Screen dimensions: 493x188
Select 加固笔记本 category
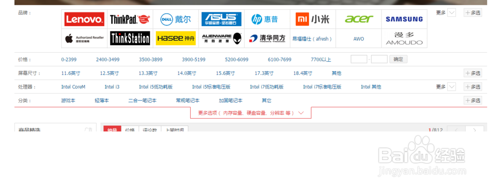[x=231, y=101]
